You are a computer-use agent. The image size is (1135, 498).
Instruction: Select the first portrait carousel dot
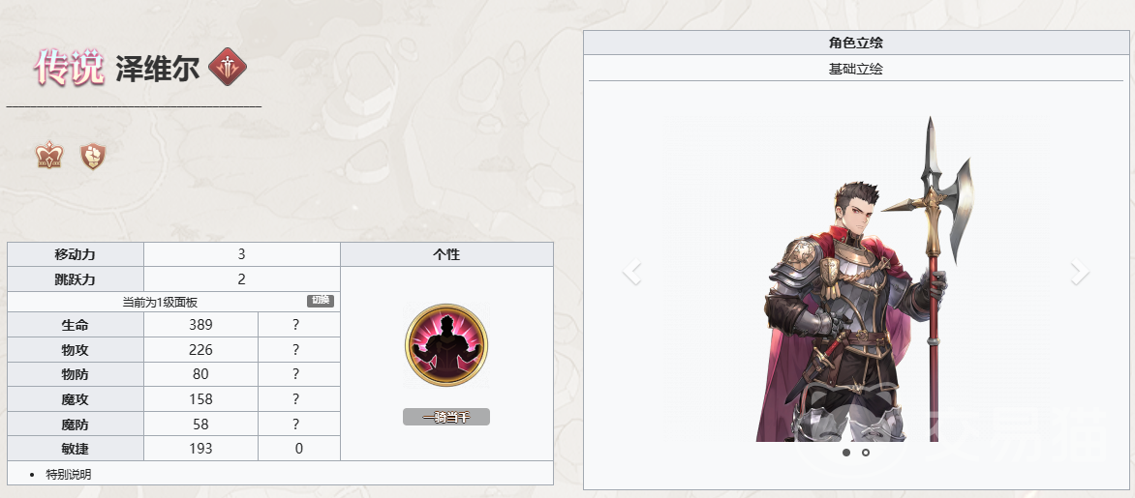tap(846, 453)
